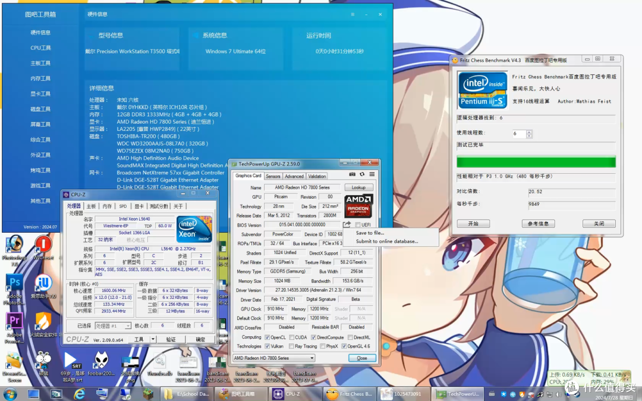
Task: Click the GPU-Z refresh icon
Action: (x=362, y=174)
